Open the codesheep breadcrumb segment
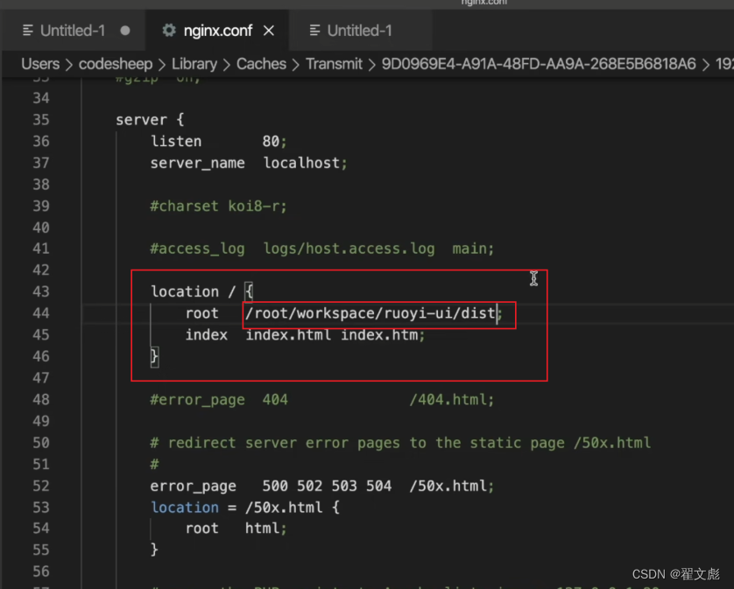 click(x=115, y=64)
